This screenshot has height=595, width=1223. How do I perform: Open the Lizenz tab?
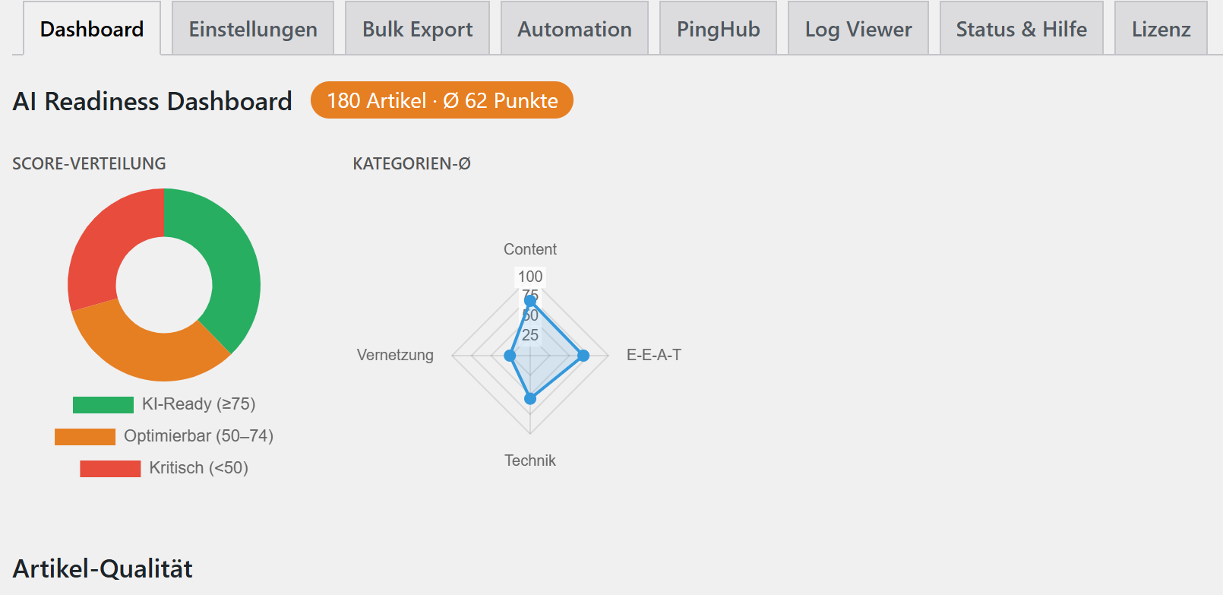point(1161,29)
